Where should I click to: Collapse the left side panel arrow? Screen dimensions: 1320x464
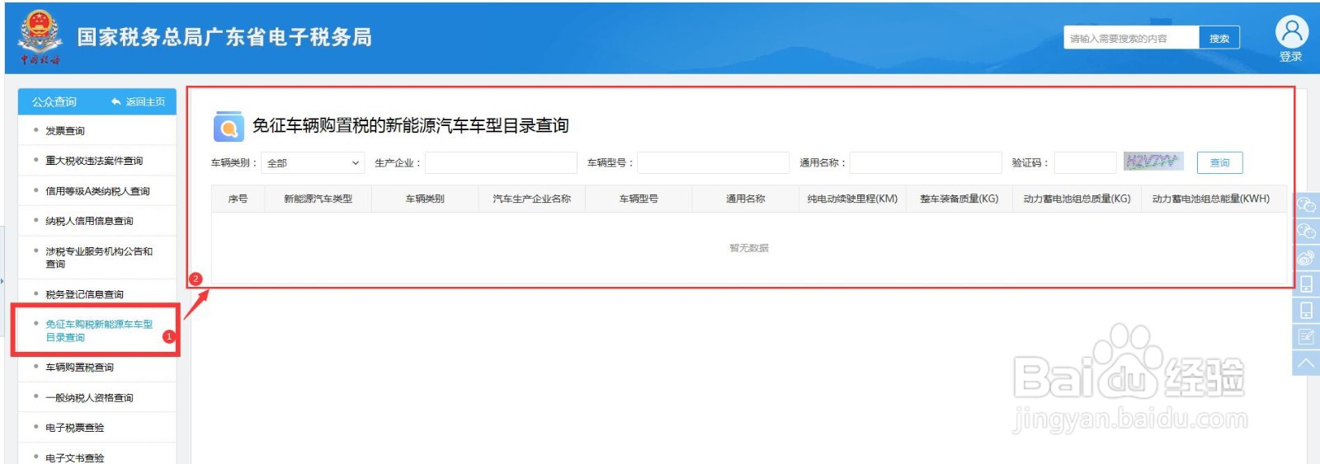pos(2,281)
